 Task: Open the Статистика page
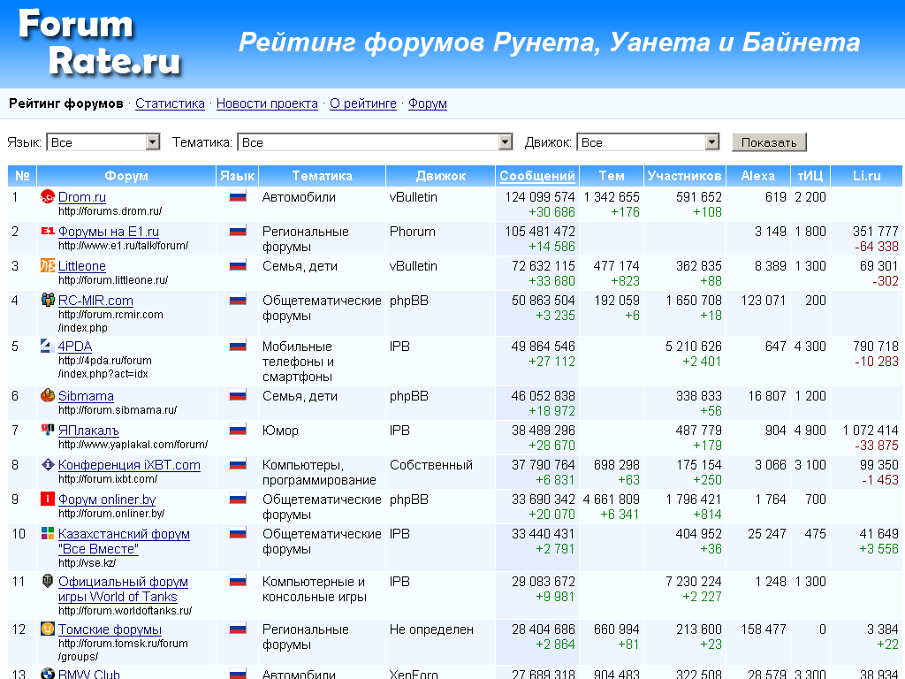click(x=170, y=103)
